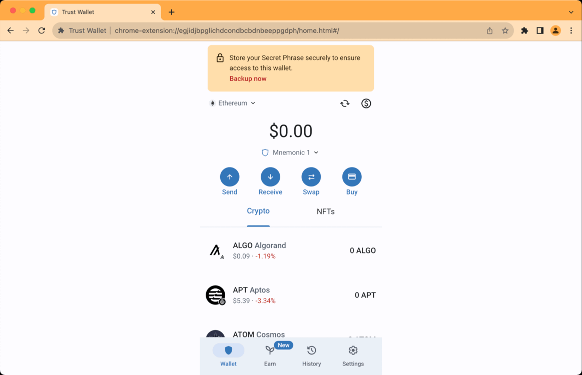Image resolution: width=582 pixels, height=375 pixels.
Task: Expand the Ethereum network dropdown
Action: point(232,103)
